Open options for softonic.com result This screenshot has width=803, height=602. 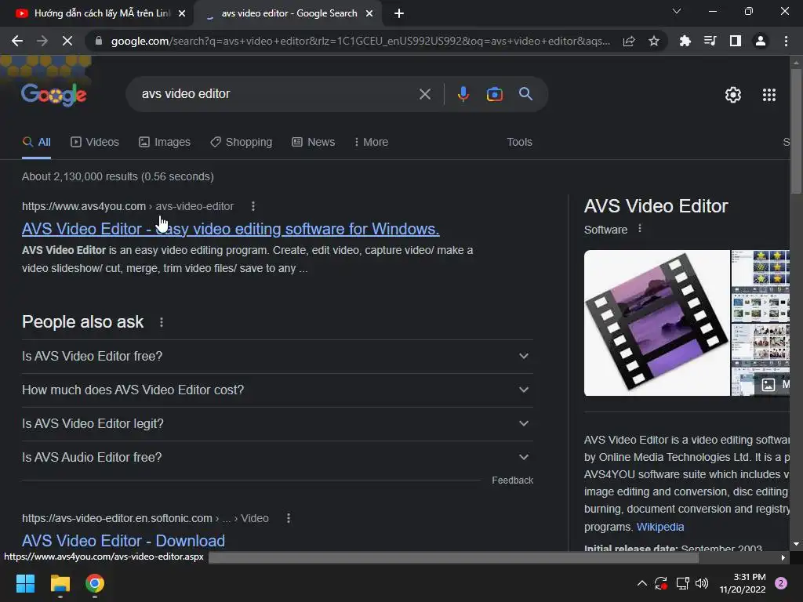[x=289, y=518]
